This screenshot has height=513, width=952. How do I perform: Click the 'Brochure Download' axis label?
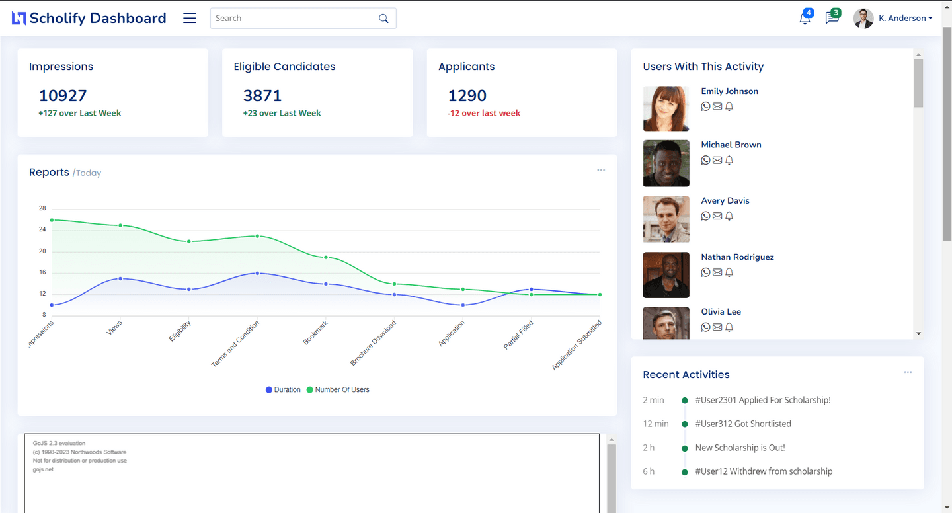click(x=374, y=343)
